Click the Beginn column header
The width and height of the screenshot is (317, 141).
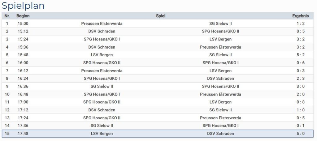(x=23, y=16)
